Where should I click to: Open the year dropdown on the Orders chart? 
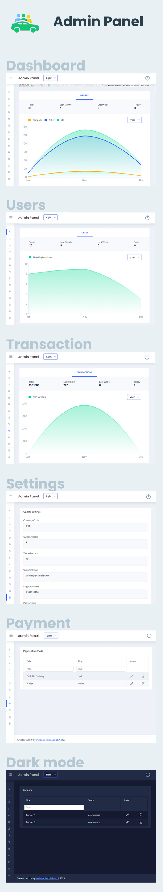click(134, 120)
